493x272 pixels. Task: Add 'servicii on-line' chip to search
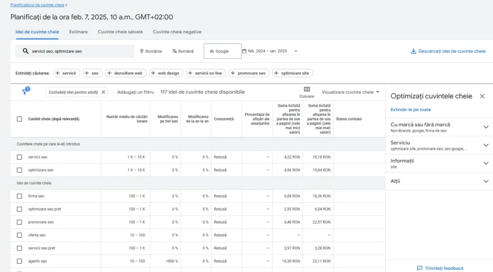pos(206,73)
